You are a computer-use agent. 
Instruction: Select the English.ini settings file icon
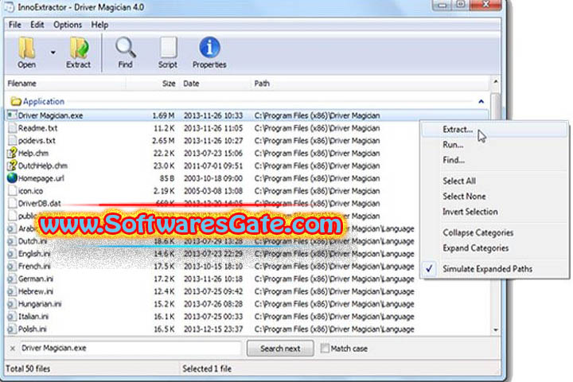(13, 254)
